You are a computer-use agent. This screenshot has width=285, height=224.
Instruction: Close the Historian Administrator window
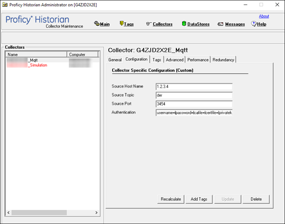(277, 5)
